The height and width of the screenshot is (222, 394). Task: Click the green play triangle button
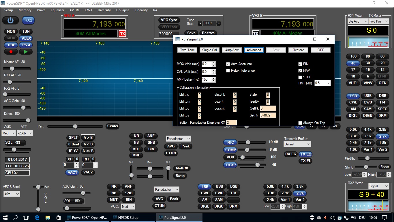click(26, 52)
